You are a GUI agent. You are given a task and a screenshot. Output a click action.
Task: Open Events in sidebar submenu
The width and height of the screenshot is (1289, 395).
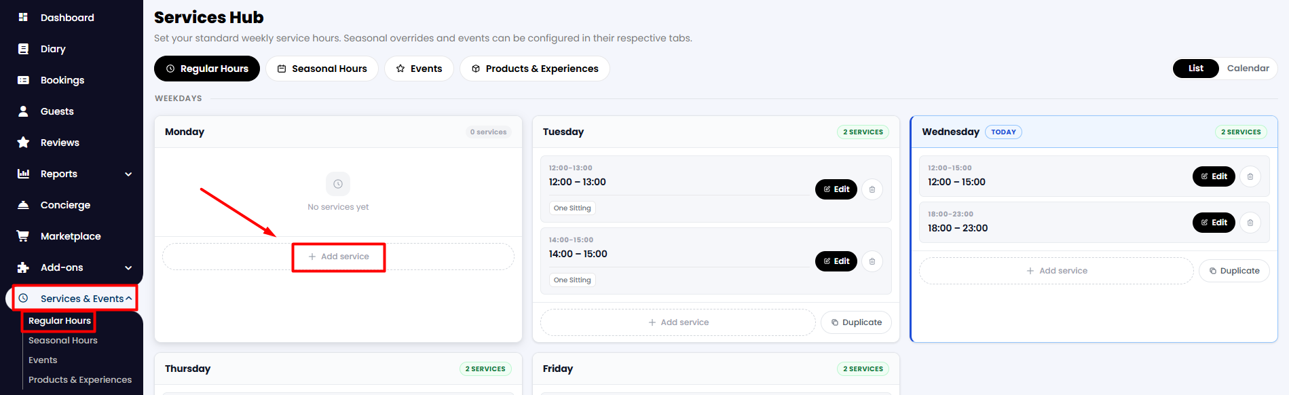(43, 360)
